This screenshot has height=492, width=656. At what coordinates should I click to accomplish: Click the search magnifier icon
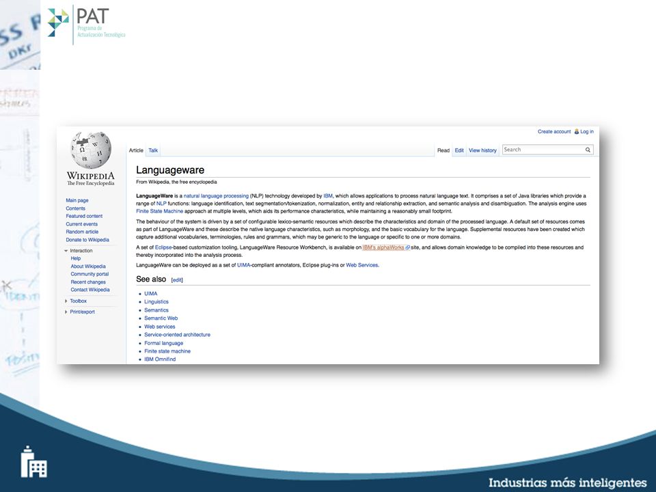point(588,150)
